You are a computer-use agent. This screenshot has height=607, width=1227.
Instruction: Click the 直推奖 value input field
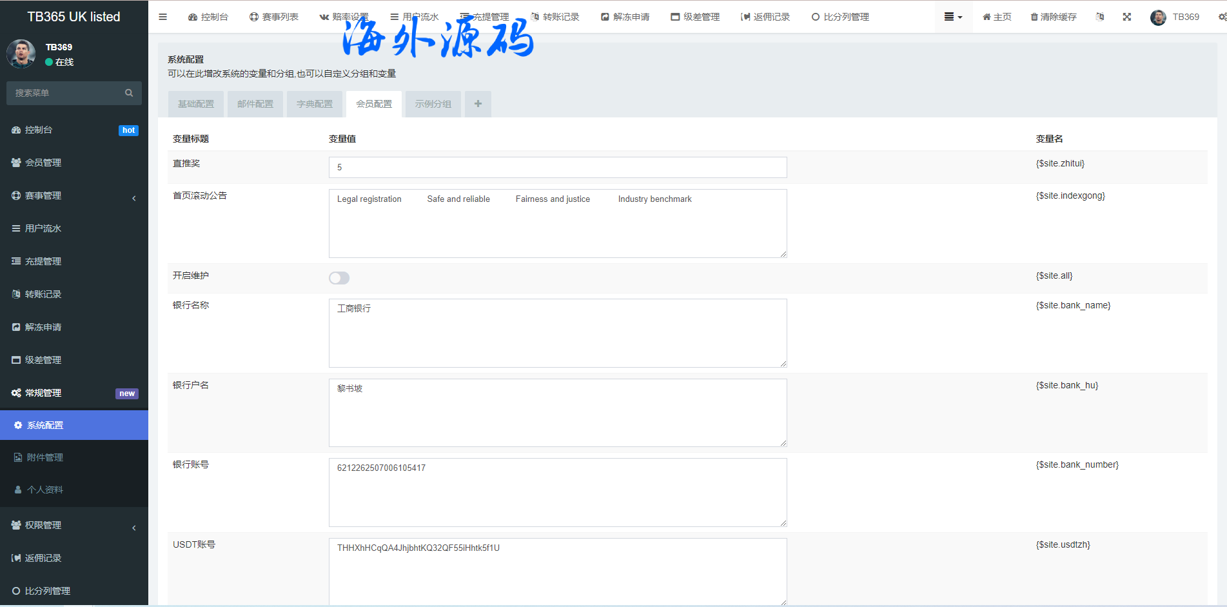[x=557, y=167]
